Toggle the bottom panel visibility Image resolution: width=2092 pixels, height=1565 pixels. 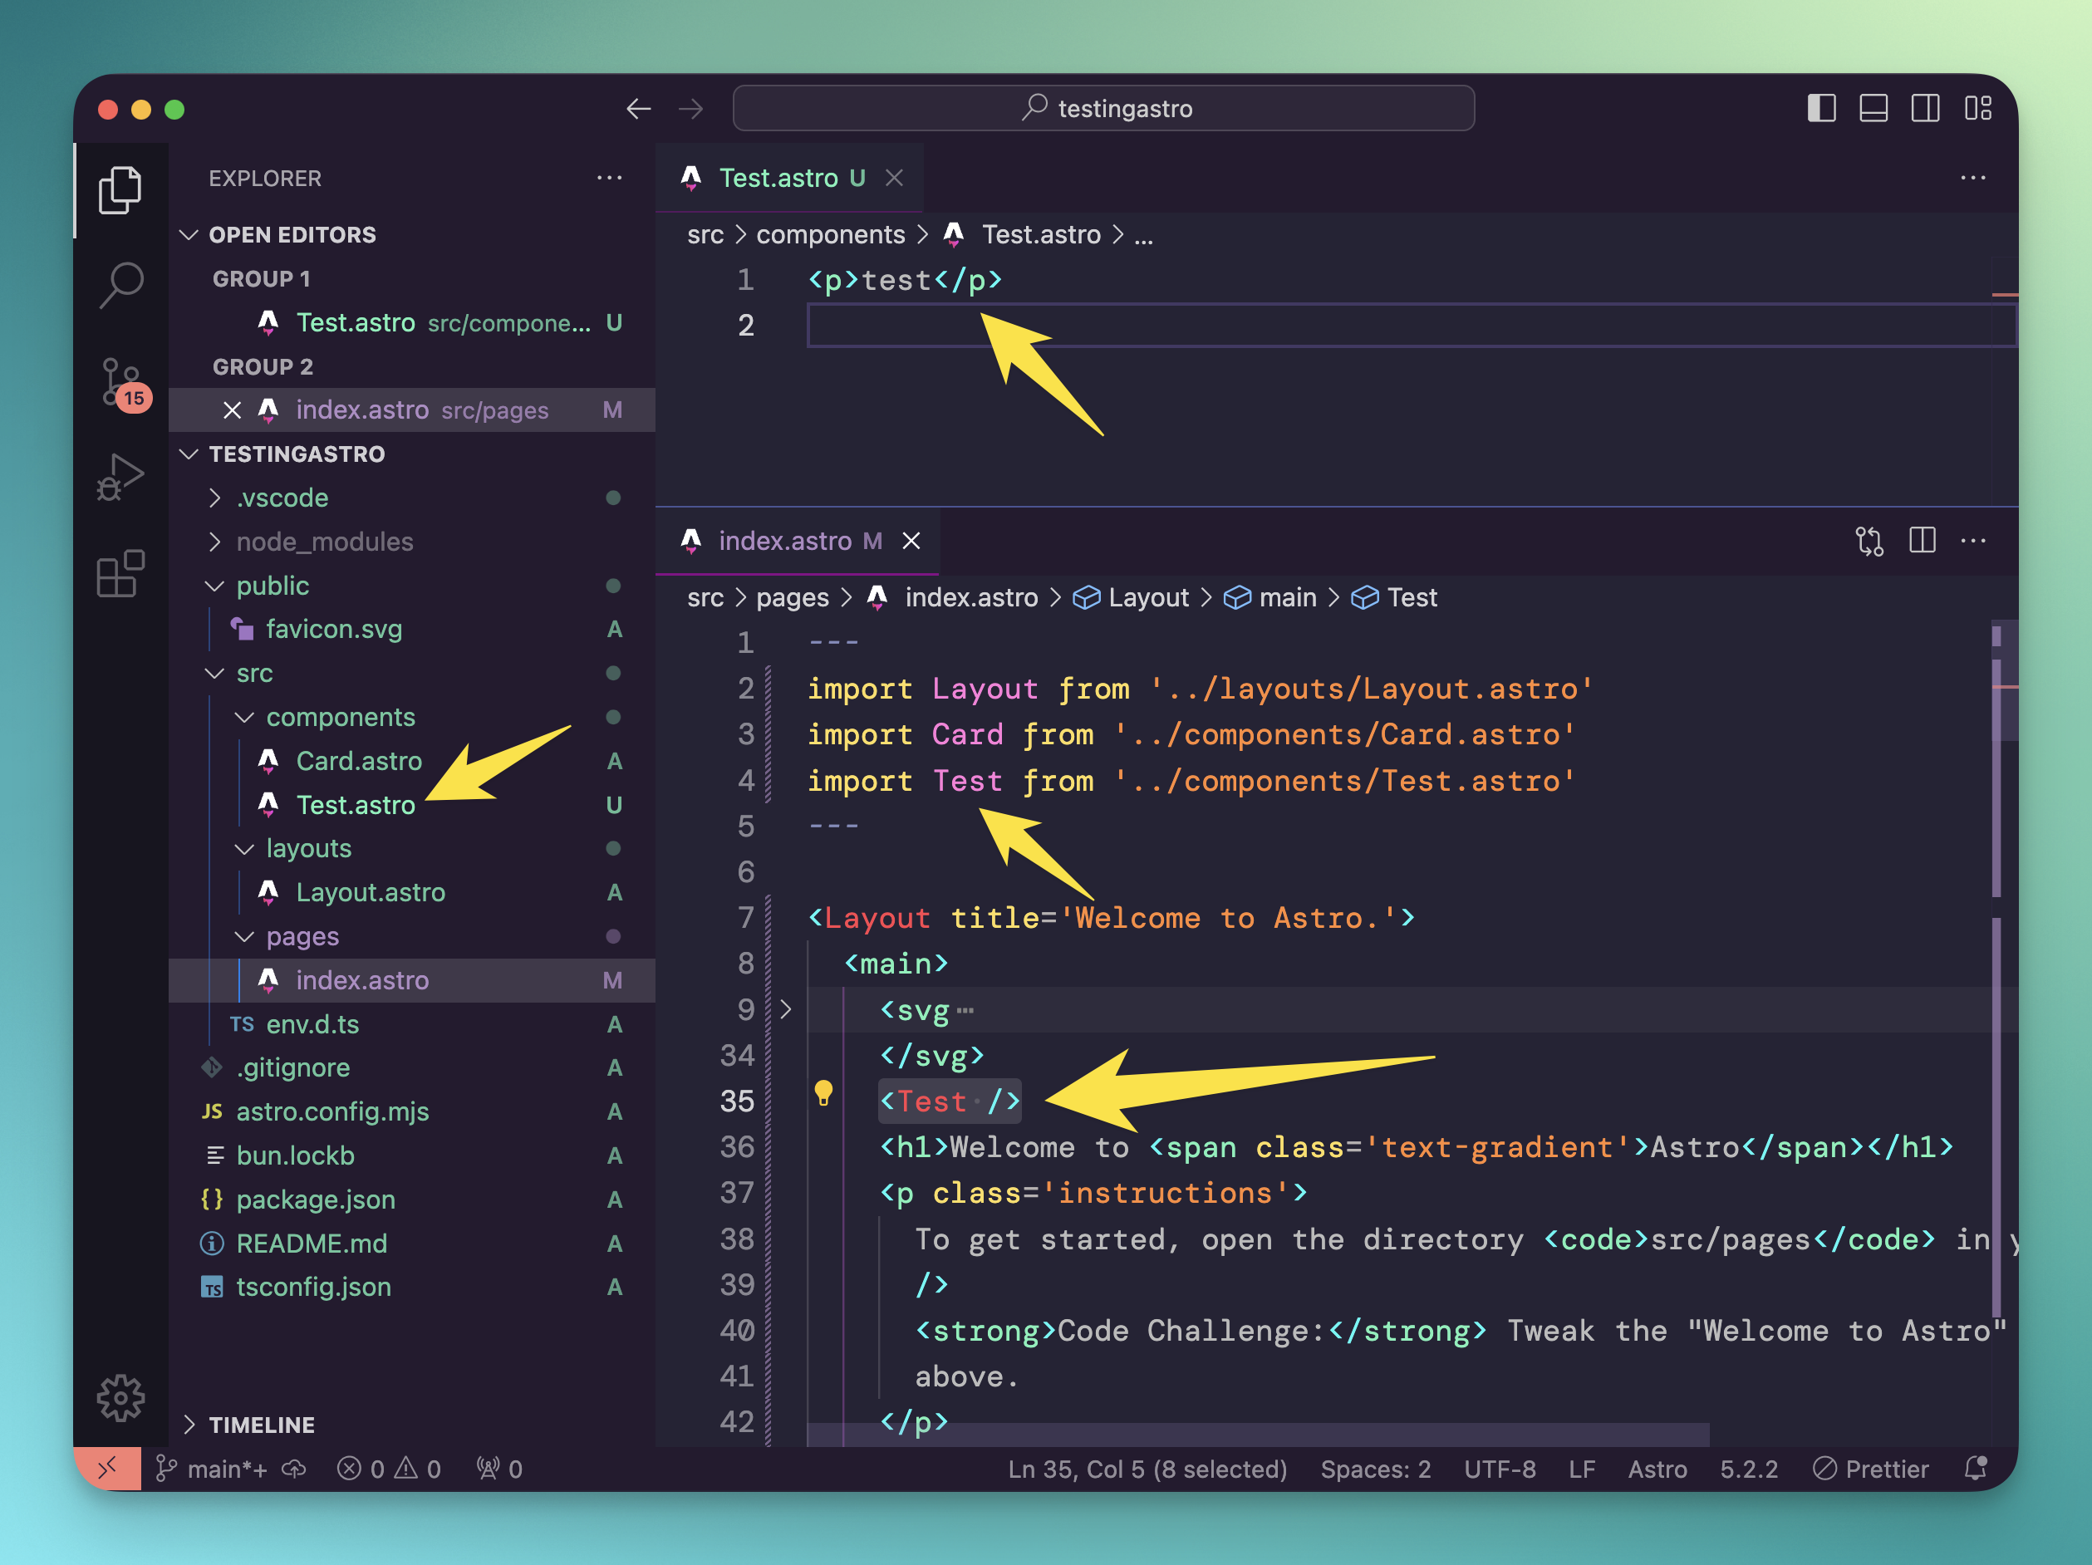point(1873,109)
